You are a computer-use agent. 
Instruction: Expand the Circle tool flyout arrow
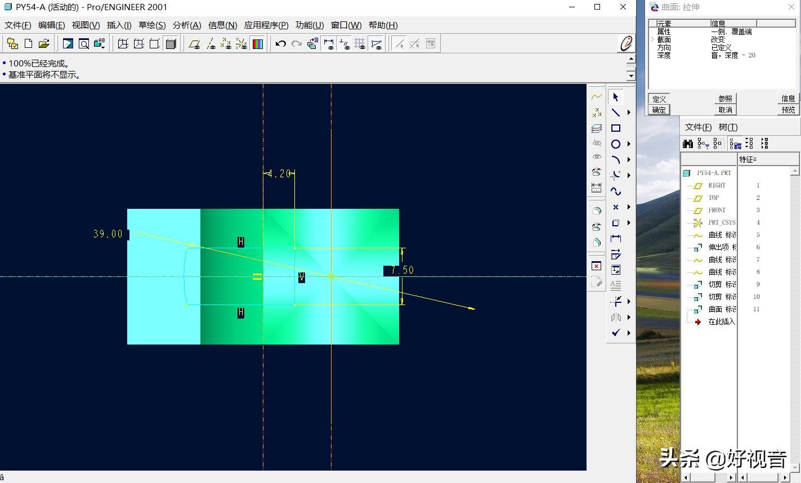click(629, 144)
